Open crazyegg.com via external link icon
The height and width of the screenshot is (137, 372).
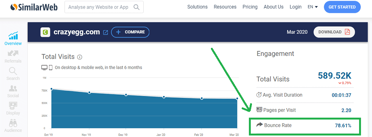pos(106,32)
